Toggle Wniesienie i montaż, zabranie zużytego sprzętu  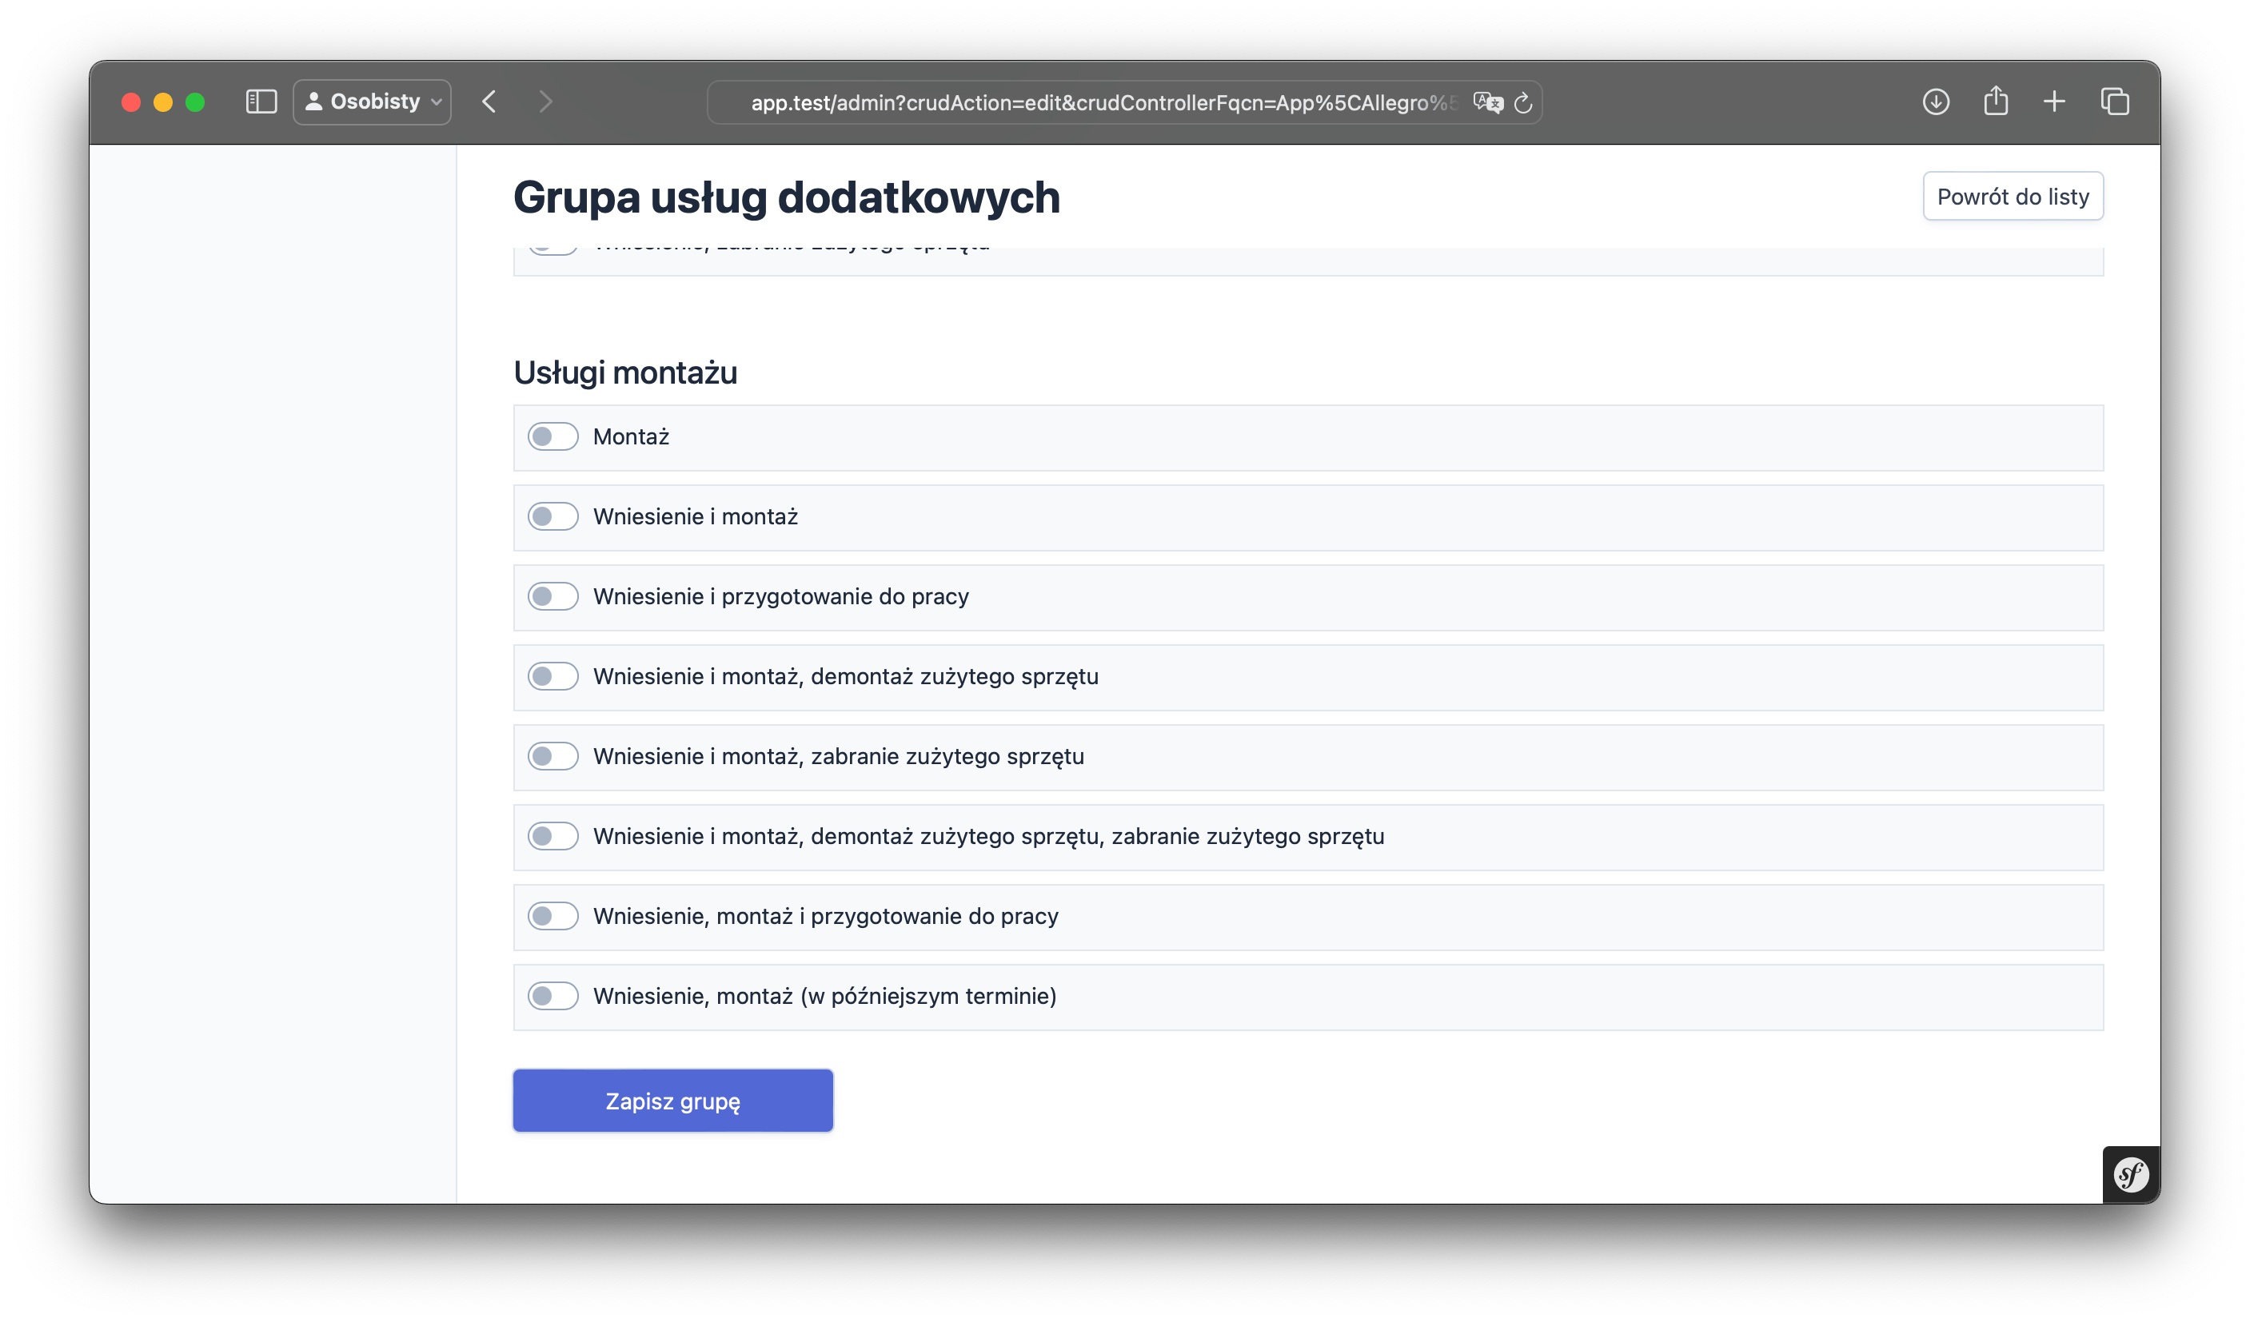click(x=553, y=756)
